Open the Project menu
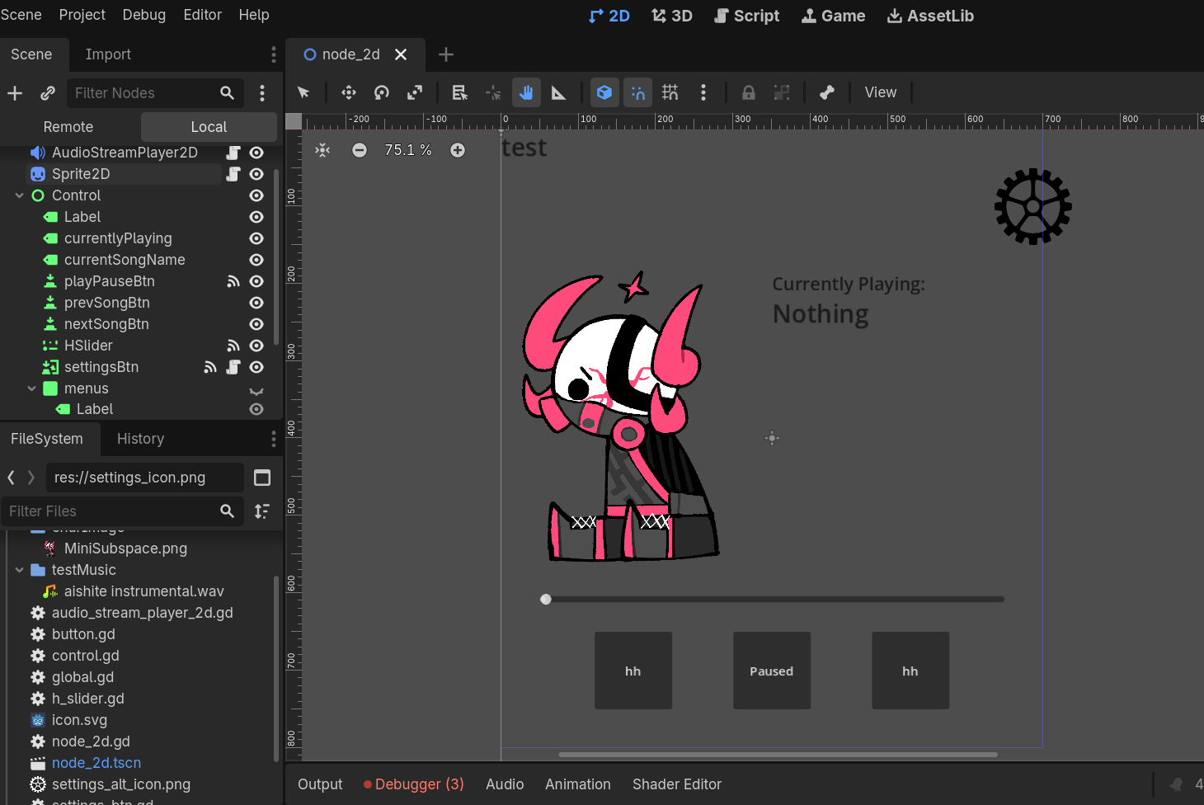The image size is (1204, 805). pyautogui.click(x=82, y=15)
